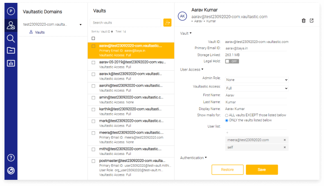324x186 pixels.
Task: Open the Admin Role dropdown
Action: [256, 80]
